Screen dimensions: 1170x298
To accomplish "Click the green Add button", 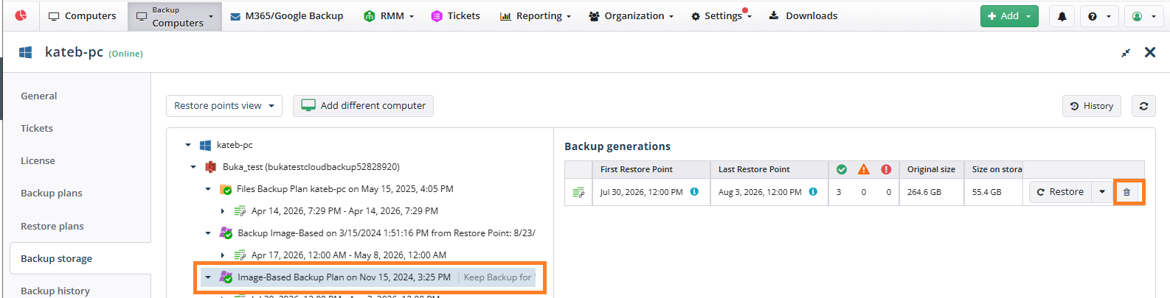I will tap(1009, 15).
